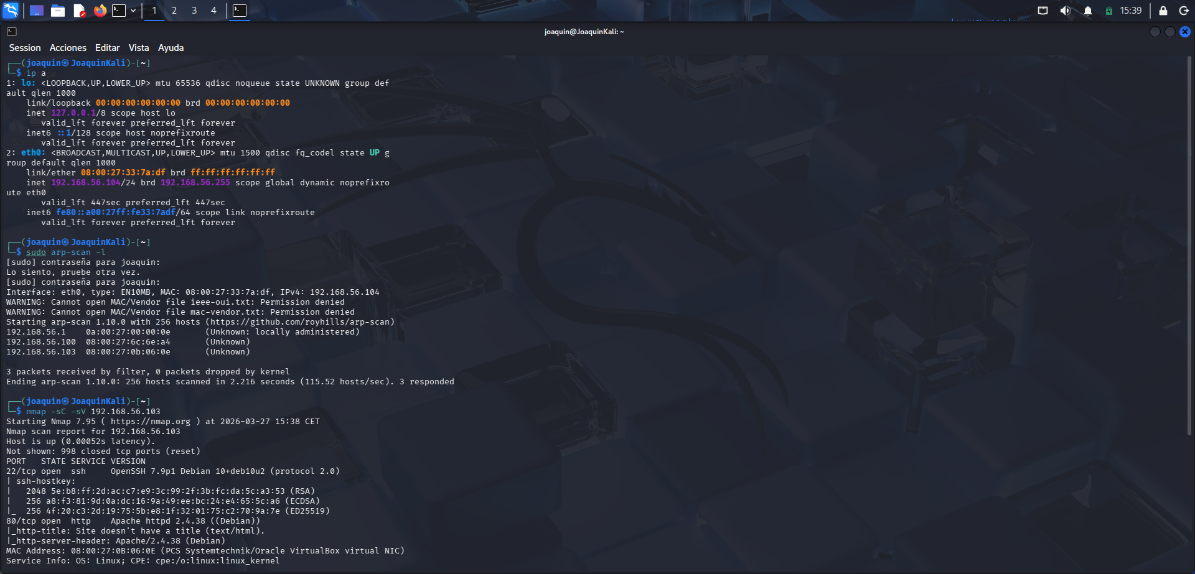Image resolution: width=1195 pixels, height=574 pixels.
Task: Open a new terminal from panel launcher
Action: [x=119, y=11]
